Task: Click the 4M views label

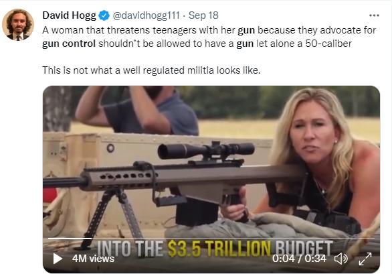Action: (93, 259)
